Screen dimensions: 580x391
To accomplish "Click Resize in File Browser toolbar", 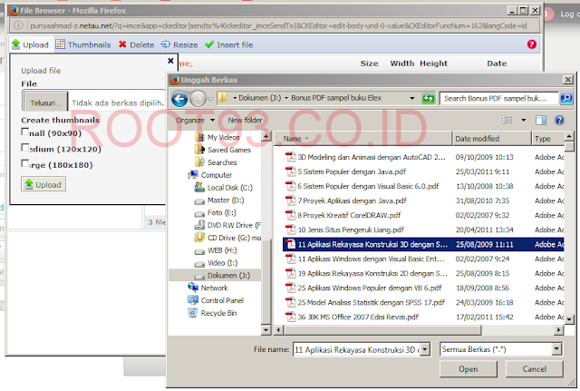I will [x=179, y=44].
